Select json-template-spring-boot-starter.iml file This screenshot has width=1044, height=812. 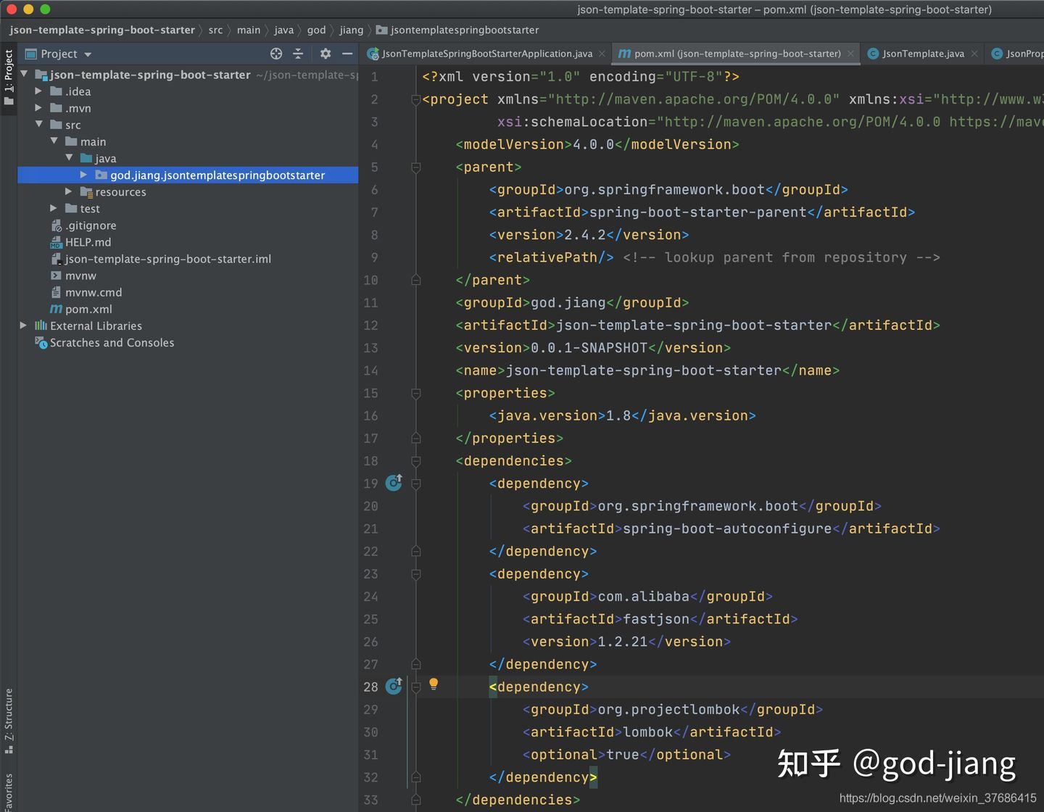pos(168,259)
